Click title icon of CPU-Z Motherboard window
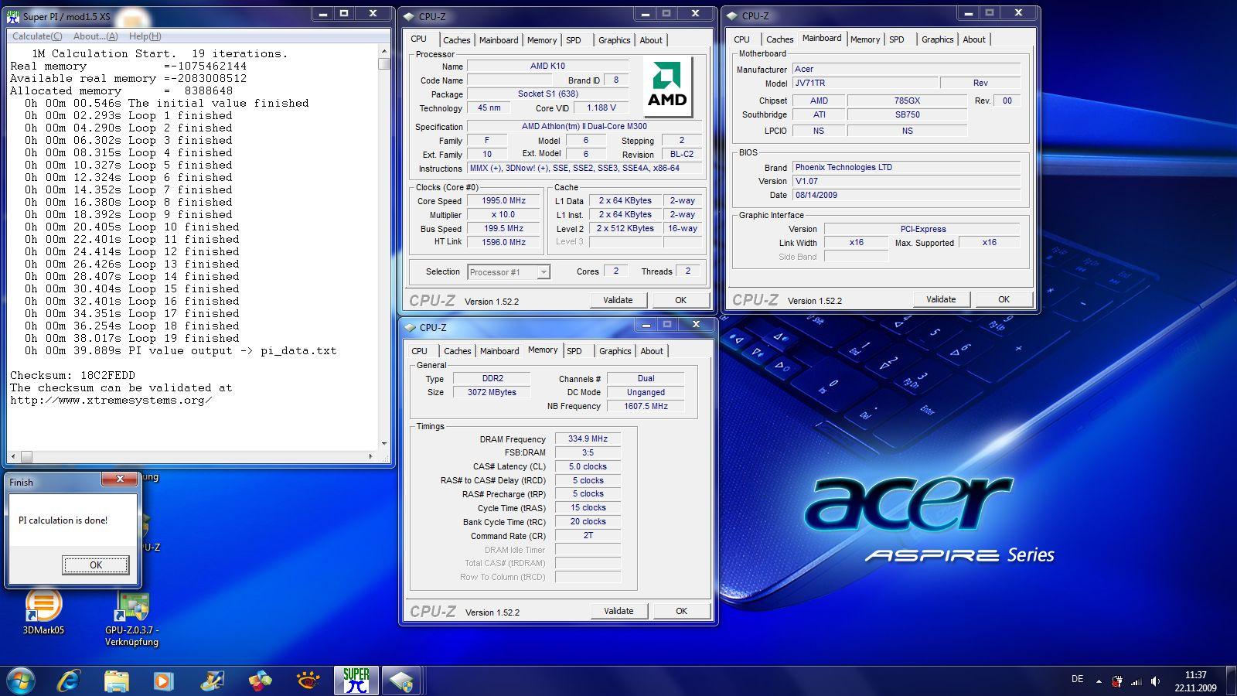1237x696 pixels. tap(731, 15)
